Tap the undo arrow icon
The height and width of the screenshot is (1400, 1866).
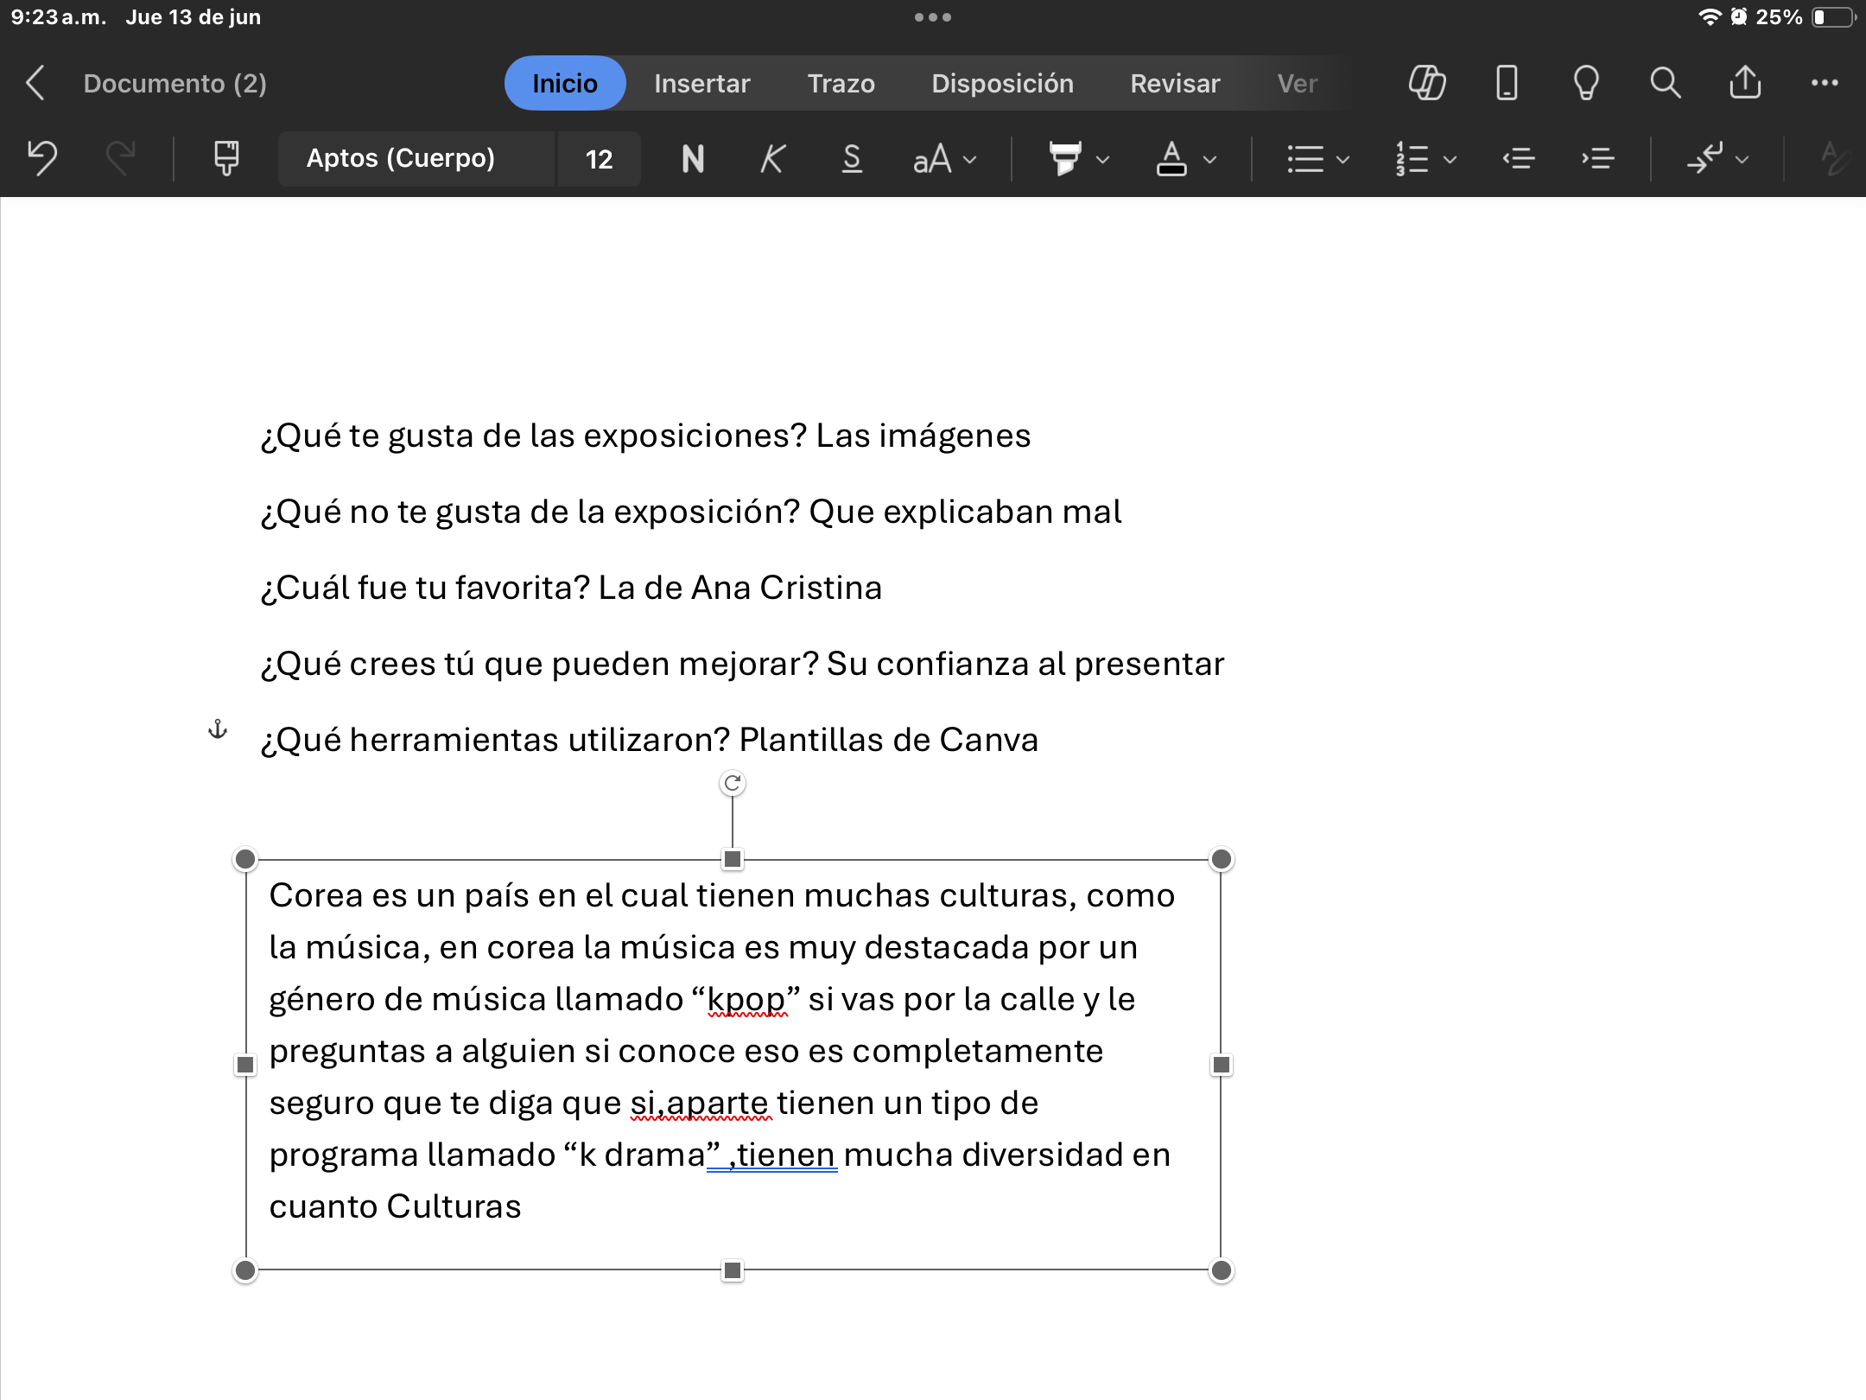[42, 158]
